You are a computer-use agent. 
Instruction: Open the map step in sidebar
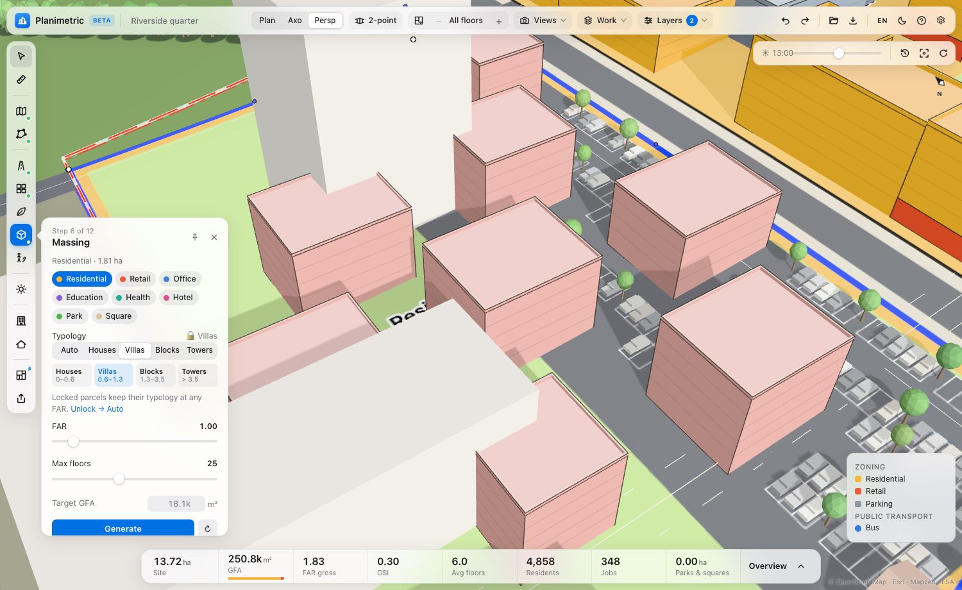point(21,112)
